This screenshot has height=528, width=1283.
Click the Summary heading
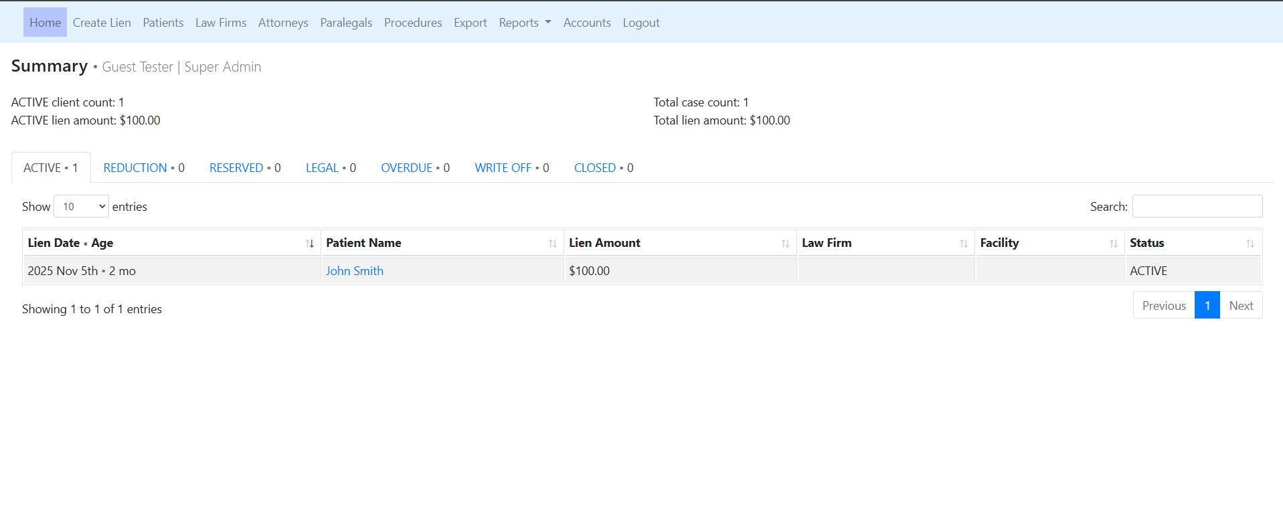pos(50,66)
